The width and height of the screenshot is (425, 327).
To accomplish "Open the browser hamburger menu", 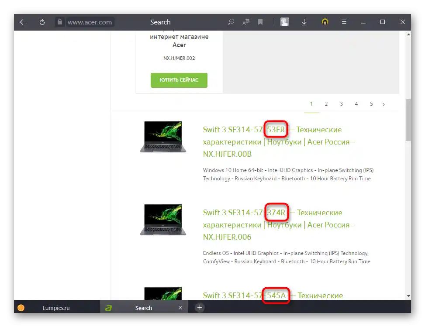I will coord(344,22).
